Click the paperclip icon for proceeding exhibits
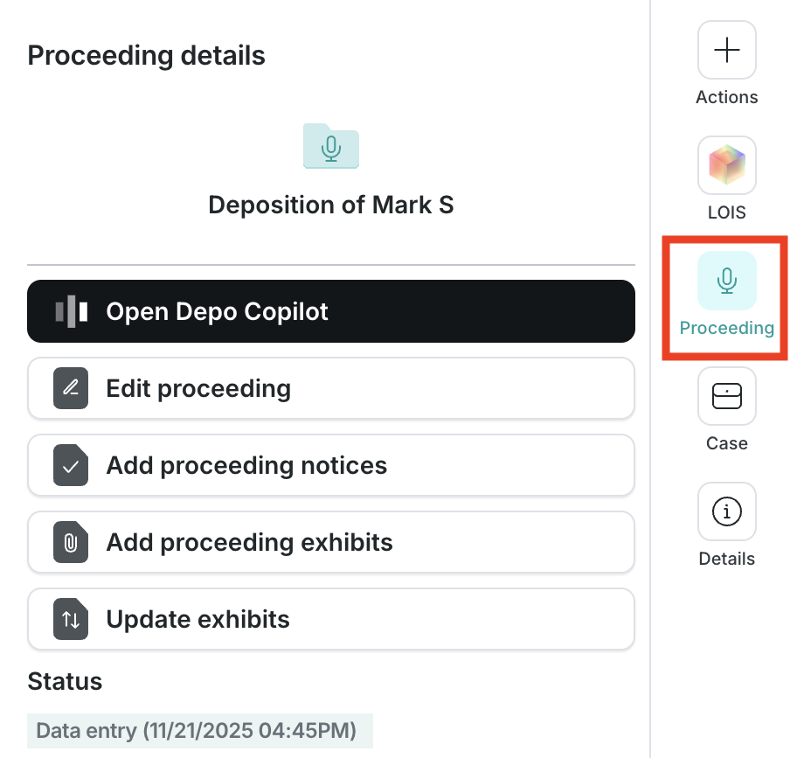The image size is (790, 758). 71,542
